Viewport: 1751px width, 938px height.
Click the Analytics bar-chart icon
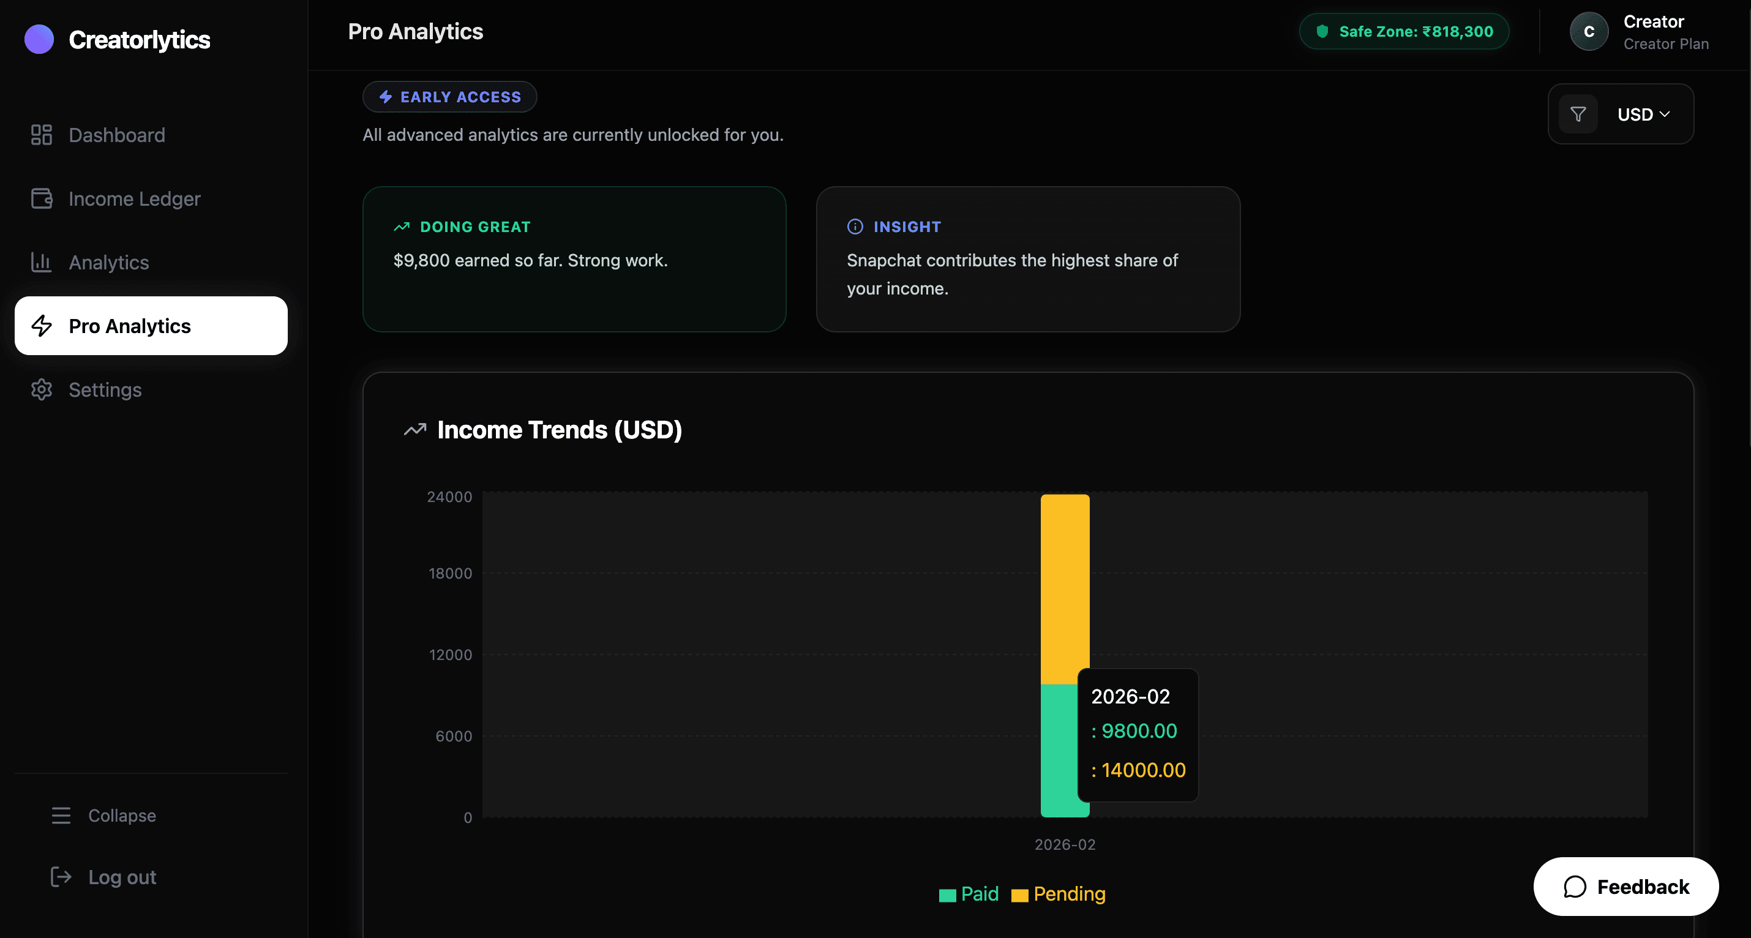click(41, 263)
